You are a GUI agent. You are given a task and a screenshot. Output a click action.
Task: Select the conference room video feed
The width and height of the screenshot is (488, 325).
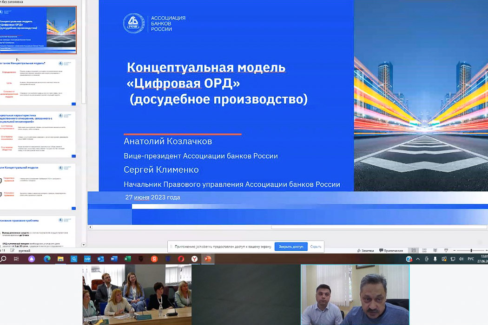pos(137,294)
